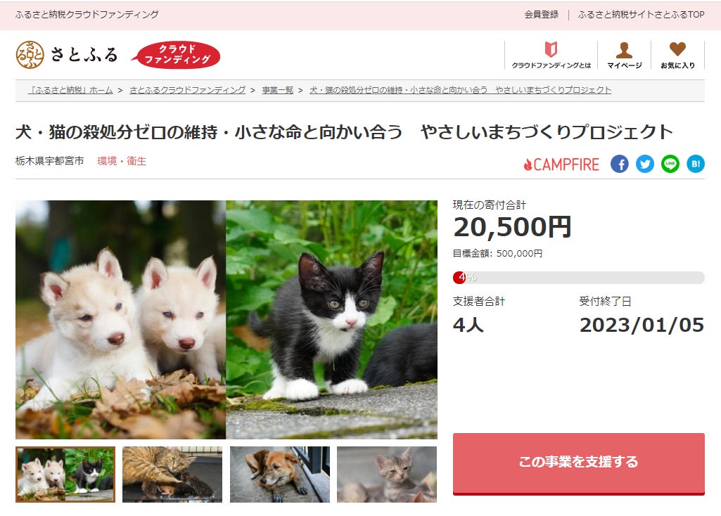Share project on Facebook icon
The image size is (721, 516).
(x=620, y=164)
